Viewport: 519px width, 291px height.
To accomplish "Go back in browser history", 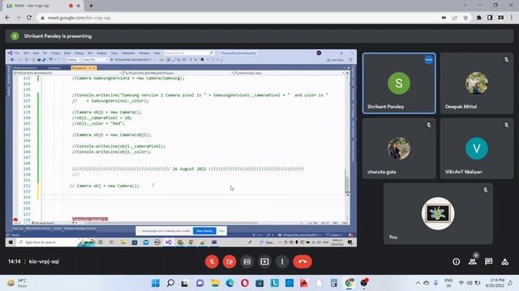I will pyautogui.click(x=7, y=18).
